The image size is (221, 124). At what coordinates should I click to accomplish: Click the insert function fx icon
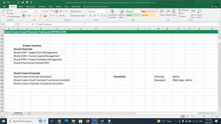[32, 24]
